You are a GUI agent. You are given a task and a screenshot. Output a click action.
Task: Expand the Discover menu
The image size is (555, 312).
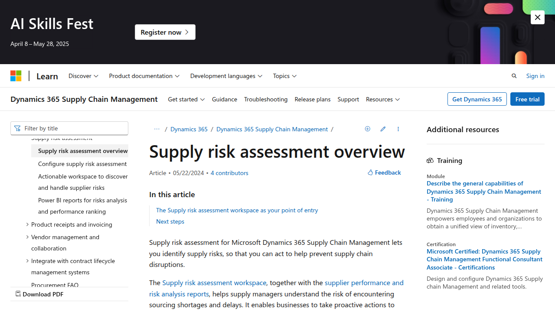pyautogui.click(x=83, y=76)
